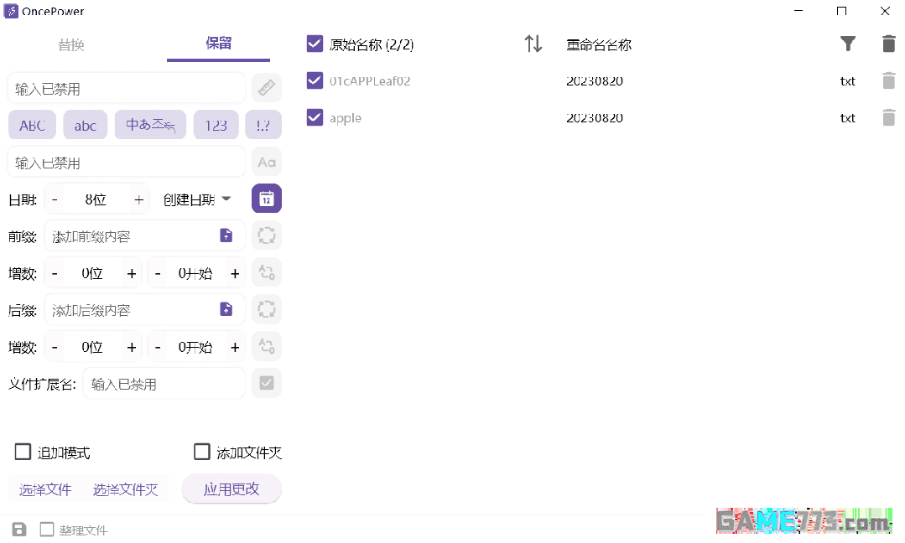Uncheck the apple file checkbox
Screen dimensions: 905x543
(x=314, y=117)
